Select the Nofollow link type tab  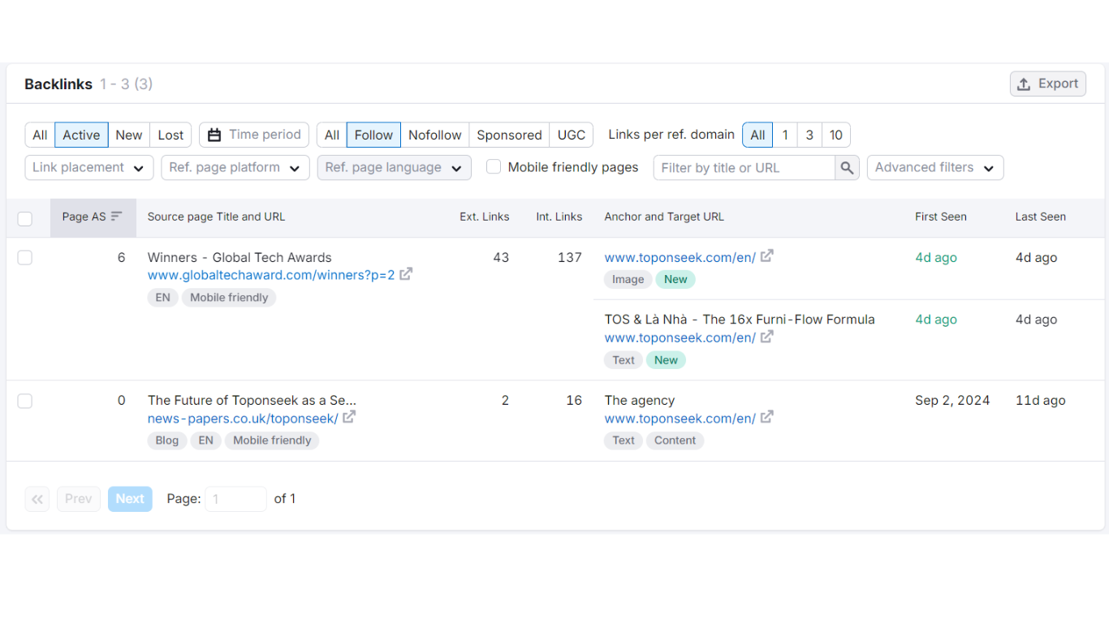point(434,135)
